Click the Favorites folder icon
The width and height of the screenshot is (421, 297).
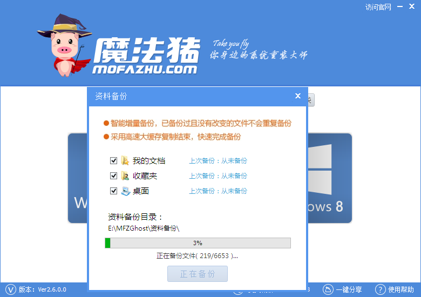[125, 175]
